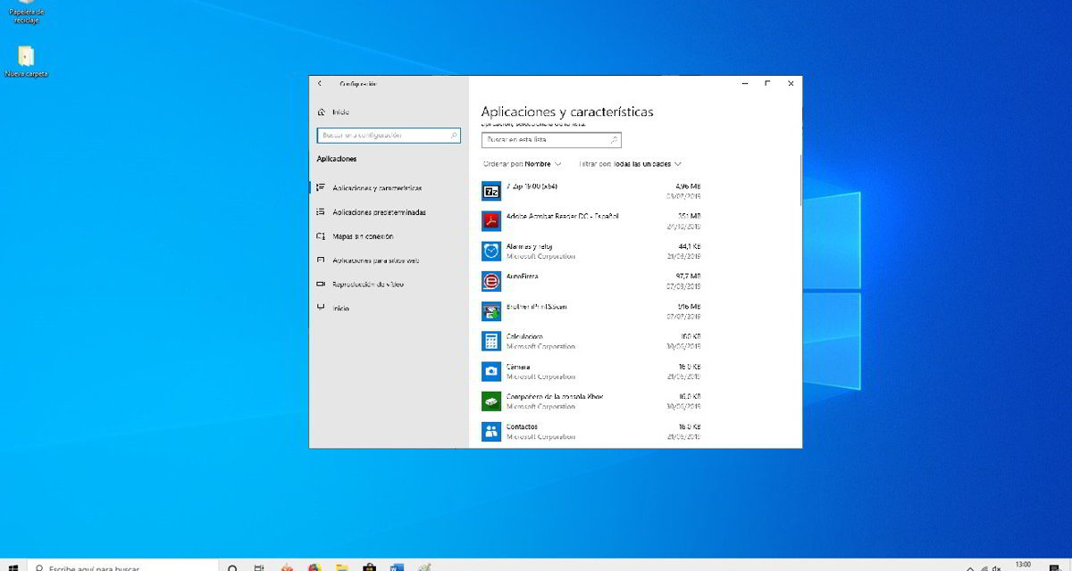Open Word from the taskbar
1072x571 pixels.
pyautogui.click(x=397, y=567)
